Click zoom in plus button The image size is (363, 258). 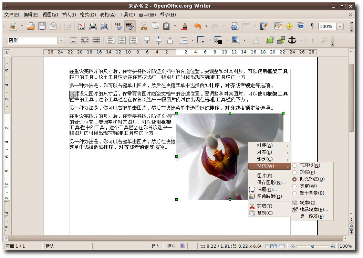(333, 246)
